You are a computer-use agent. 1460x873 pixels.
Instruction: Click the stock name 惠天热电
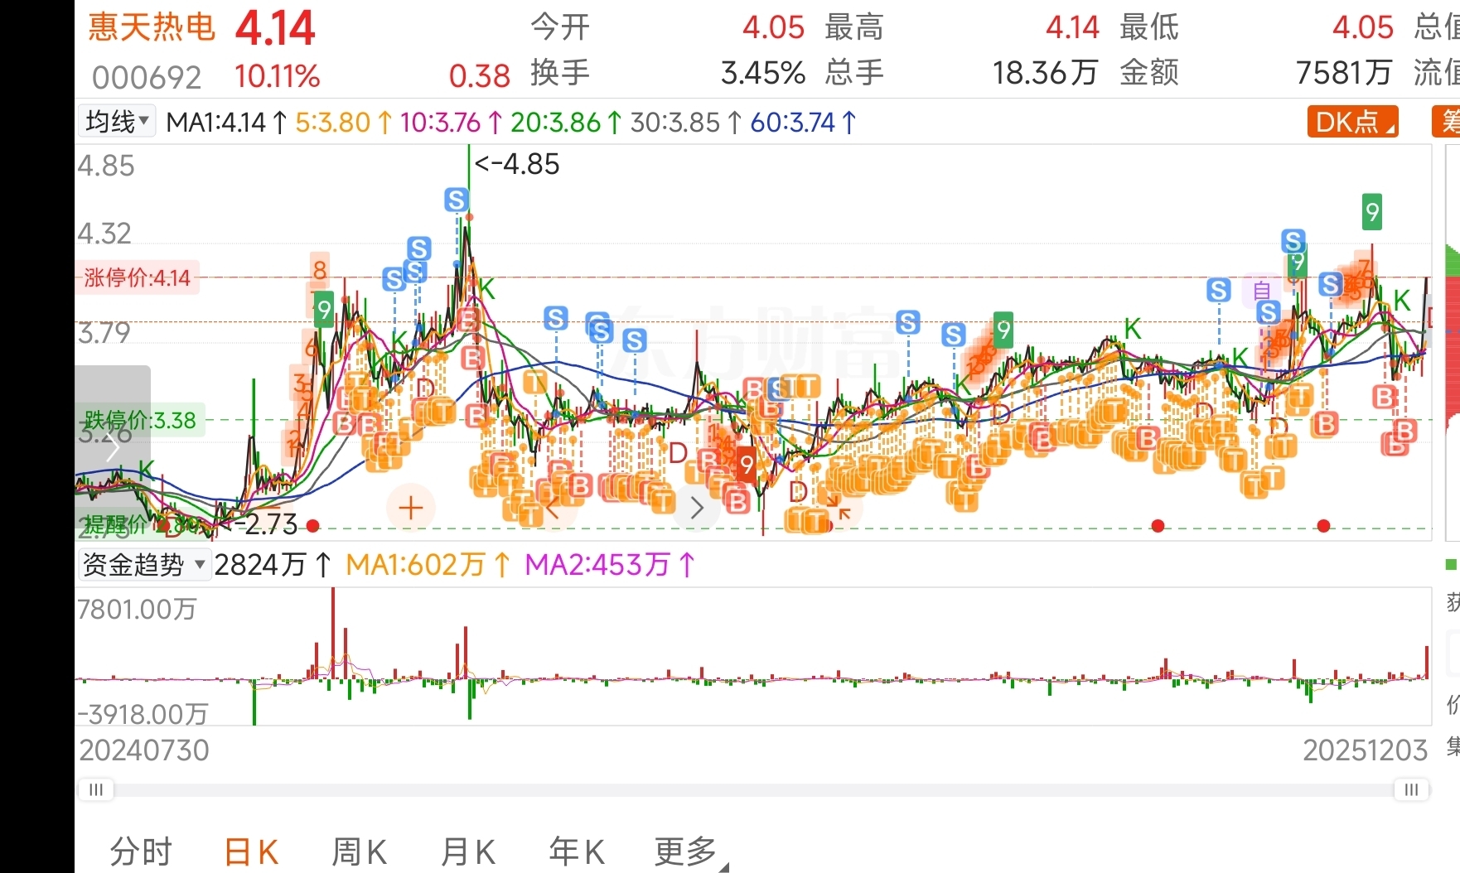point(152,27)
